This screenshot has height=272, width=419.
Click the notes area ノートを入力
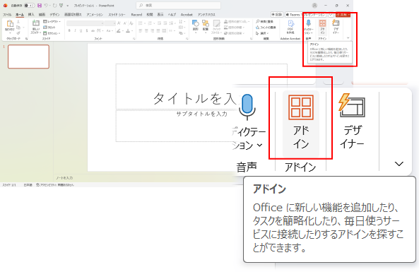click(64, 178)
